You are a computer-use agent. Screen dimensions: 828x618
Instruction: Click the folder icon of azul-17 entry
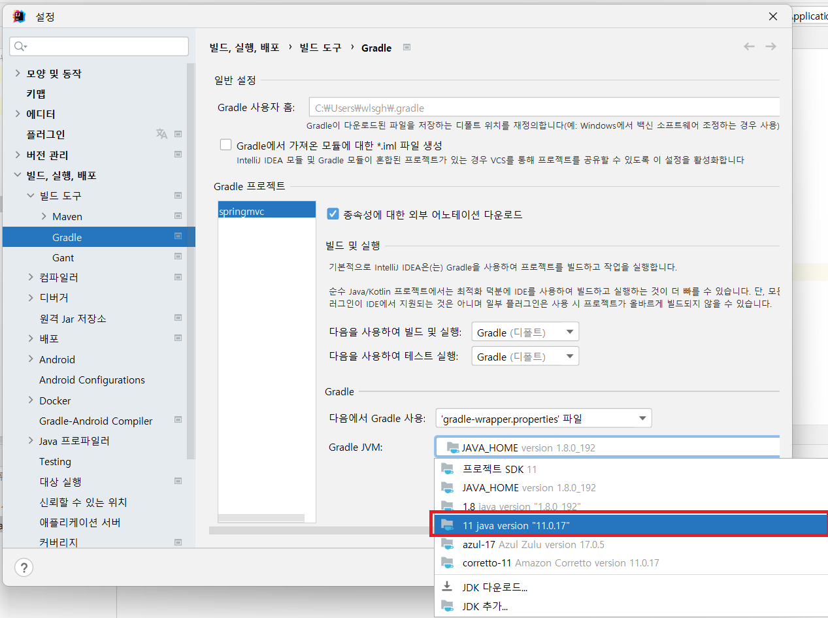coord(447,544)
